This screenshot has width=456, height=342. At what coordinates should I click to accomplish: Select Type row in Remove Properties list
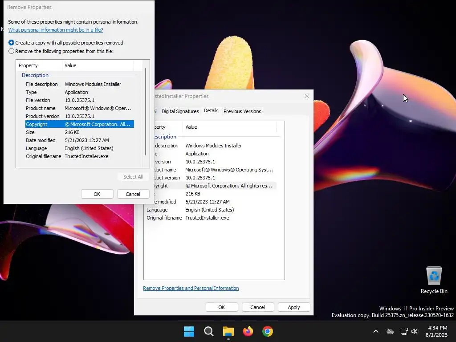(x=80, y=92)
